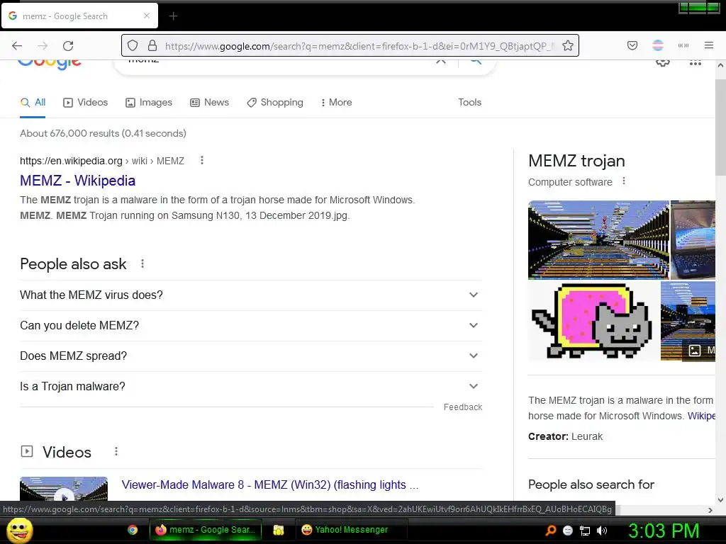Switch to the Images search tab
Screen dimensions: 726x544
coord(149,103)
